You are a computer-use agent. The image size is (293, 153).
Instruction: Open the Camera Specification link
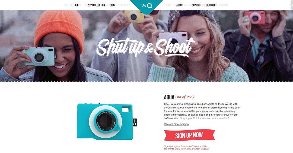[176, 124]
